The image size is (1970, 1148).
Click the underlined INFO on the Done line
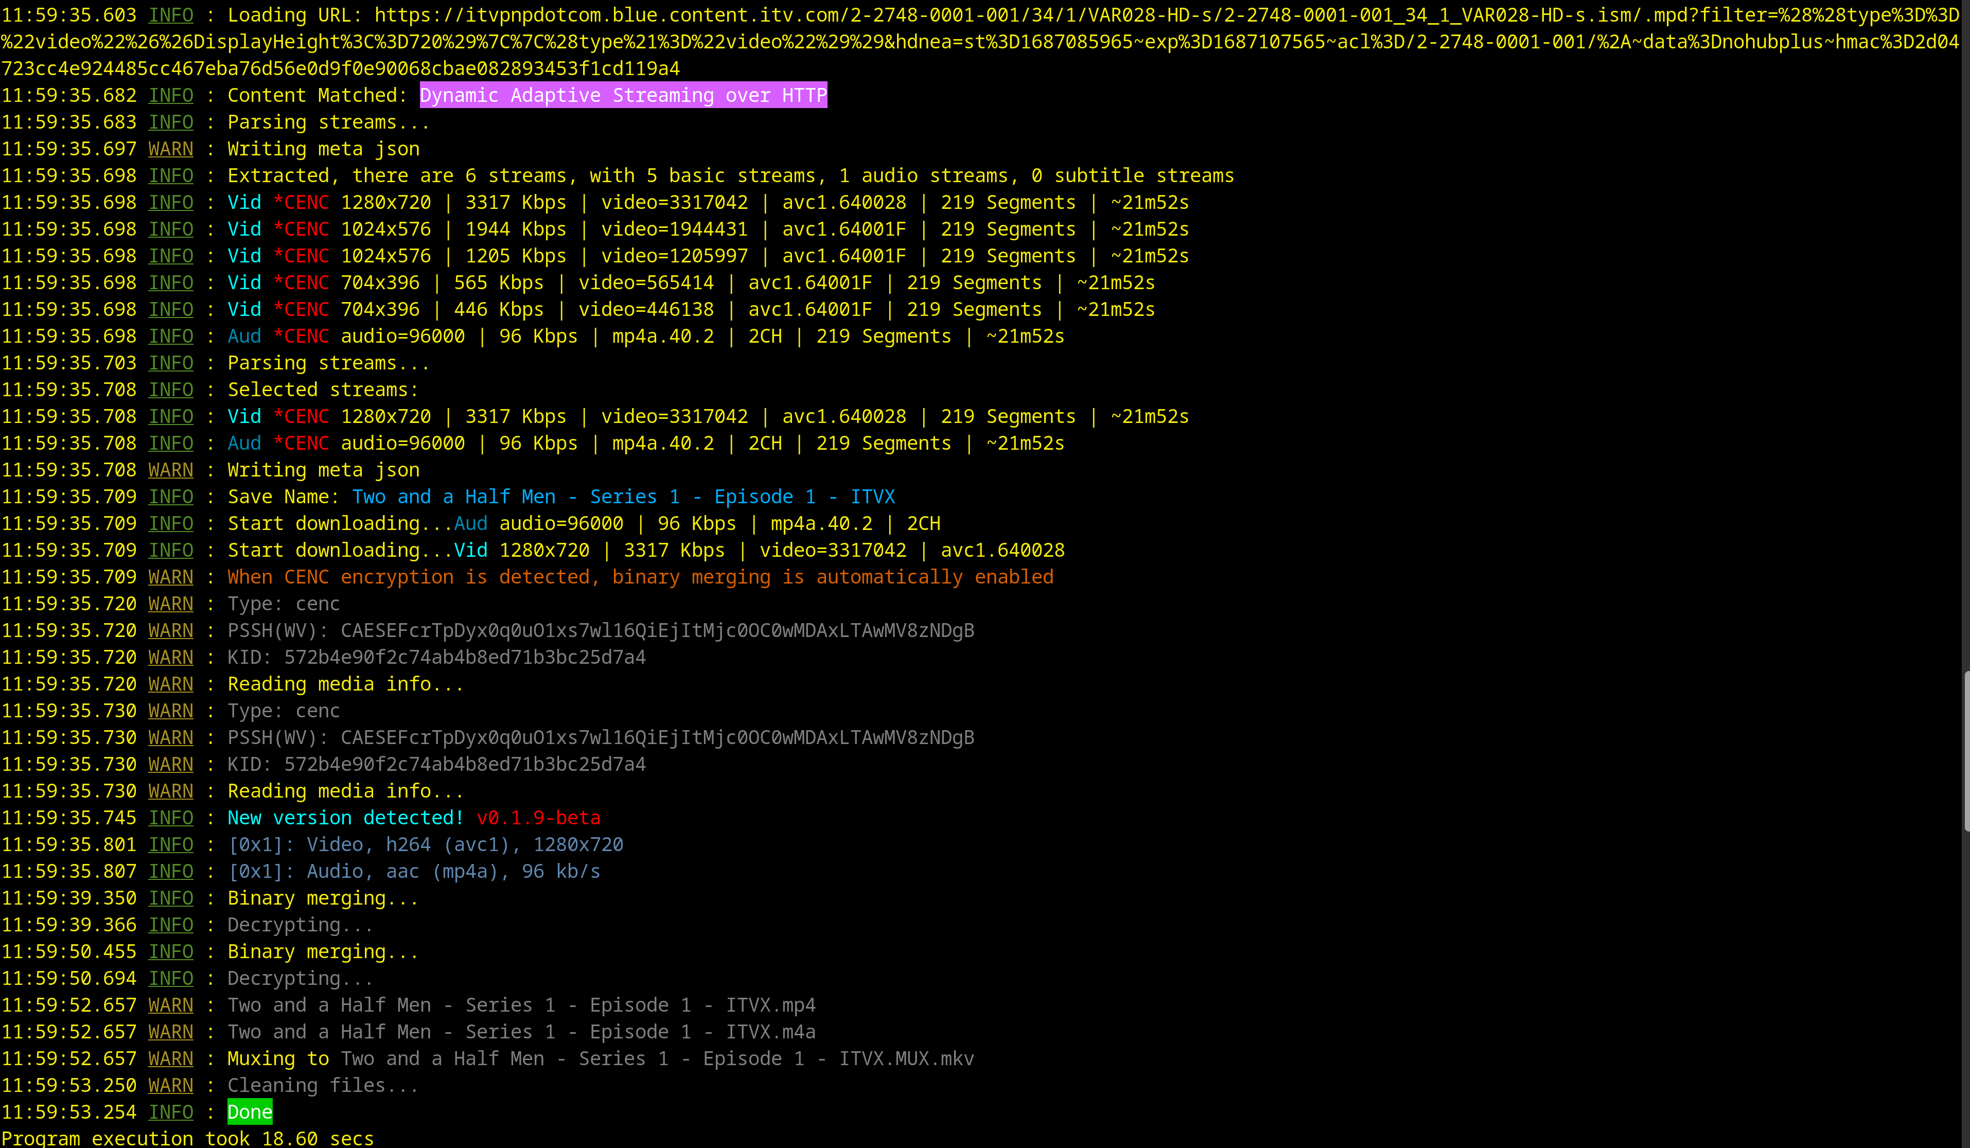coord(170,1111)
